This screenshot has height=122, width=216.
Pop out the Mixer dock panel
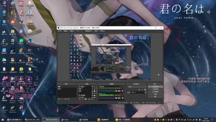(125, 84)
